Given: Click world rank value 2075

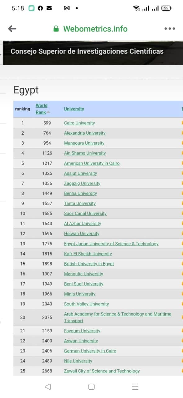Looking at the screenshot, I should pos(47,317).
